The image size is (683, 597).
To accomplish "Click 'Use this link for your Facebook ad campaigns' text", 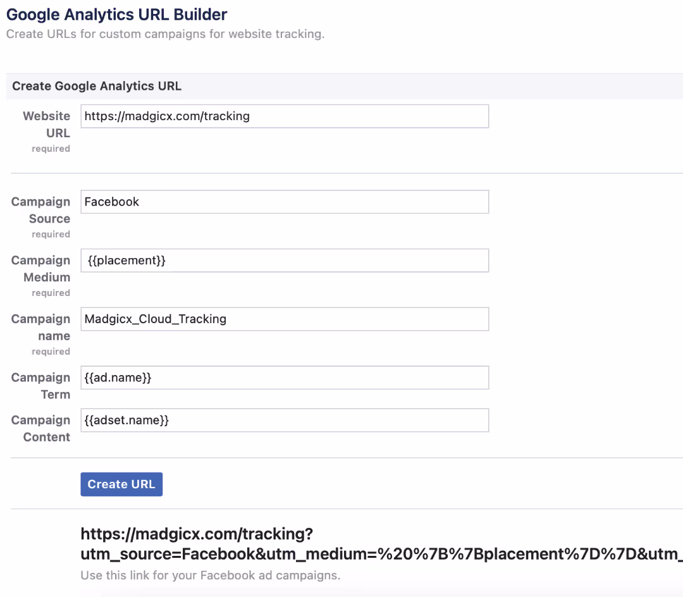I will [x=211, y=575].
